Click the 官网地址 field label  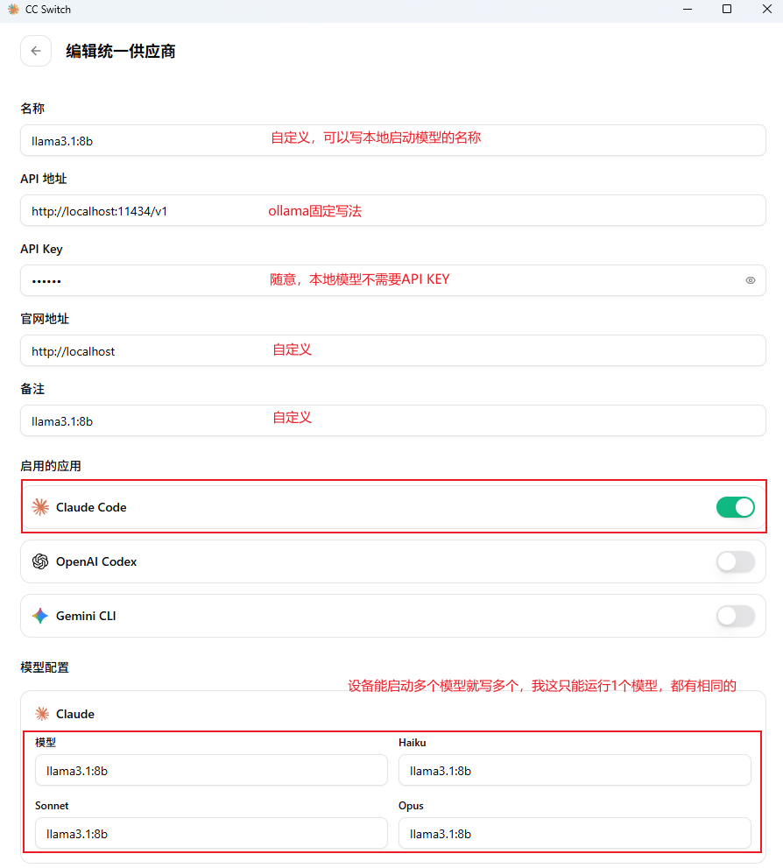[45, 319]
